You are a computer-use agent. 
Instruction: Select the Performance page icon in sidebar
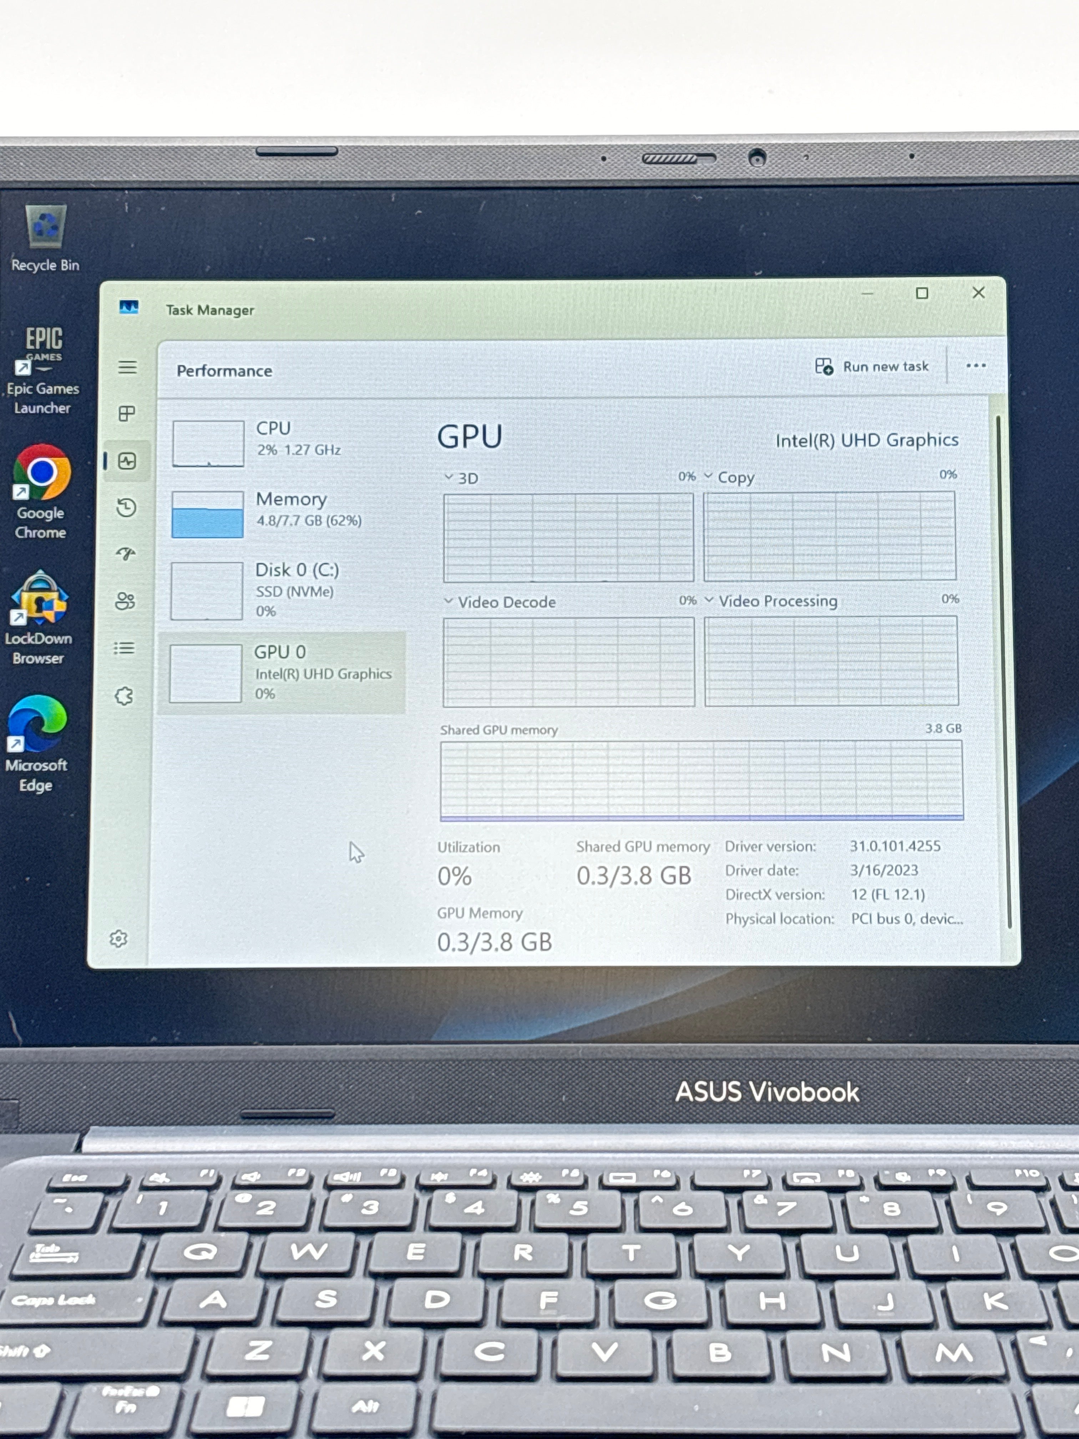127,461
